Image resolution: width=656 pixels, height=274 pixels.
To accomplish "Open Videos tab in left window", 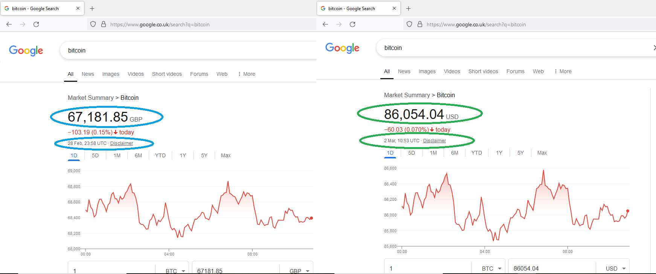I will 136,74.
